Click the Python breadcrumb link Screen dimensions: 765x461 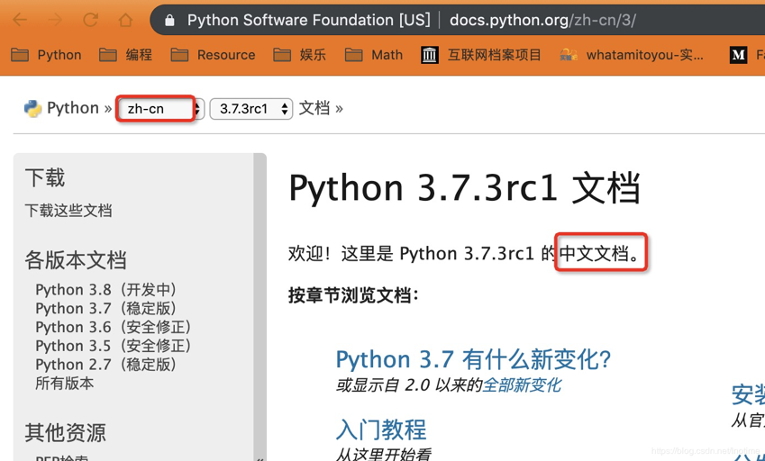click(73, 108)
